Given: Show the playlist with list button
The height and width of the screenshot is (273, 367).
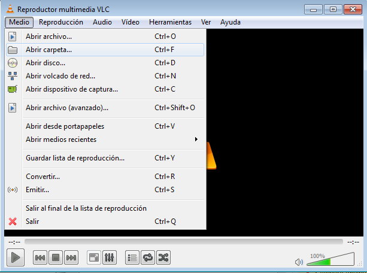Looking at the screenshot, I should coord(132,257).
